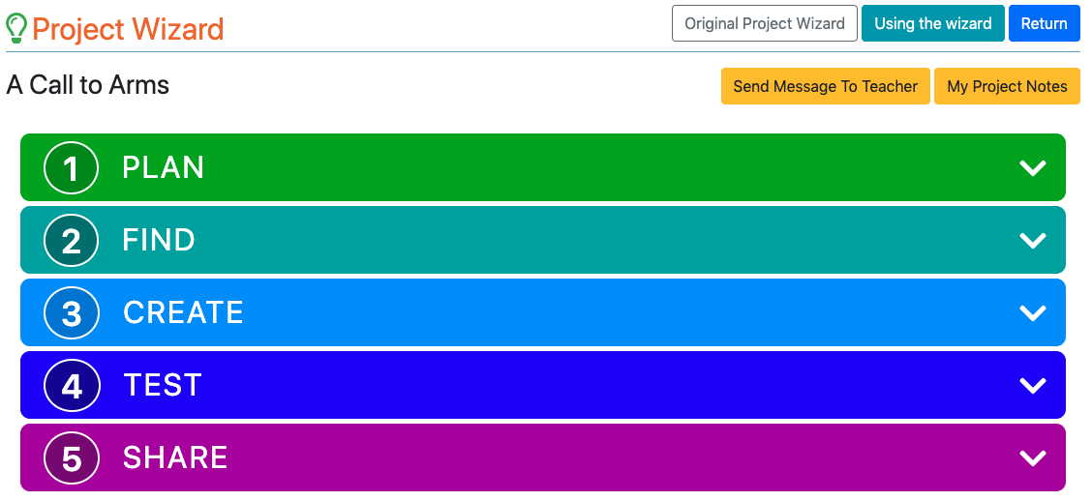
Task: Expand the FIND section chevron
Action: pos(1033,241)
